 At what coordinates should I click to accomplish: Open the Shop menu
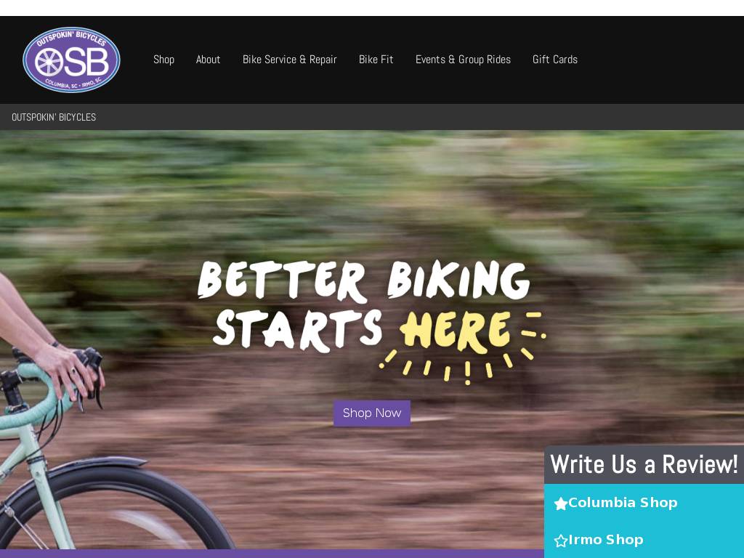[163, 60]
